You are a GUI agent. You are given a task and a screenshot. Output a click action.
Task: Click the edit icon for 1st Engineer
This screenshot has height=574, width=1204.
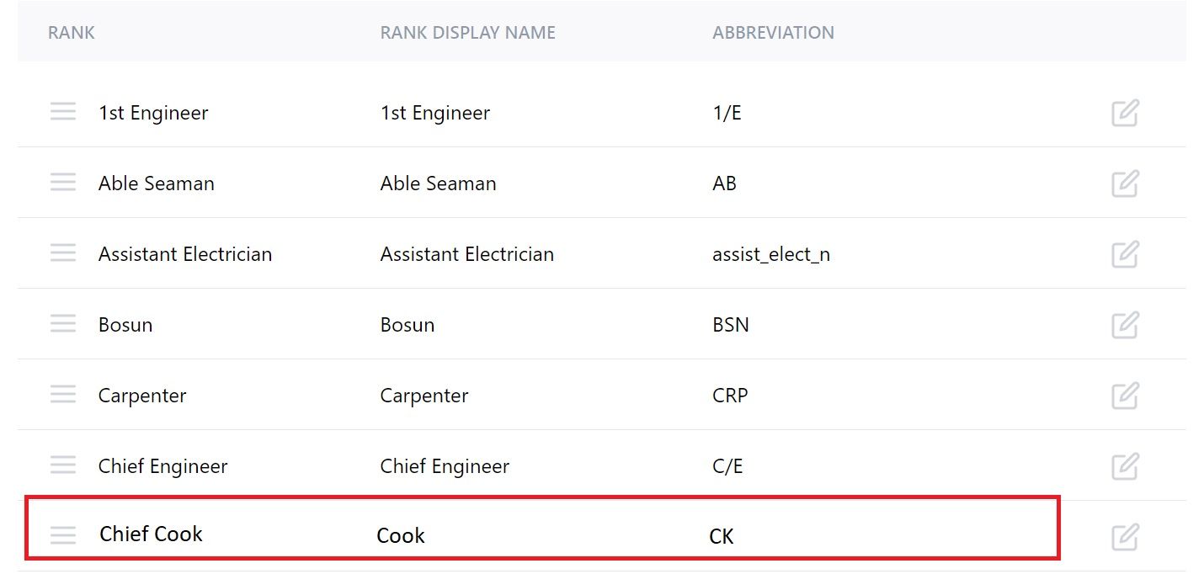1125,113
